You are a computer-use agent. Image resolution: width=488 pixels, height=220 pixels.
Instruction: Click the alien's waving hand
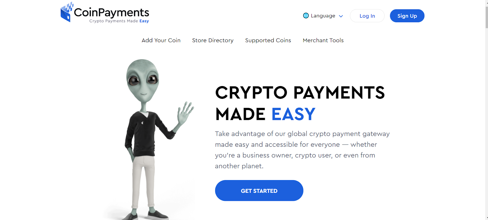(x=185, y=112)
